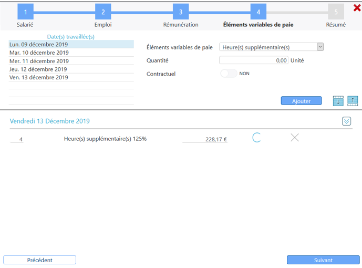Toggle the Contractuel switch
Viewport: 362px width, 268px height.
pyautogui.click(x=229, y=74)
